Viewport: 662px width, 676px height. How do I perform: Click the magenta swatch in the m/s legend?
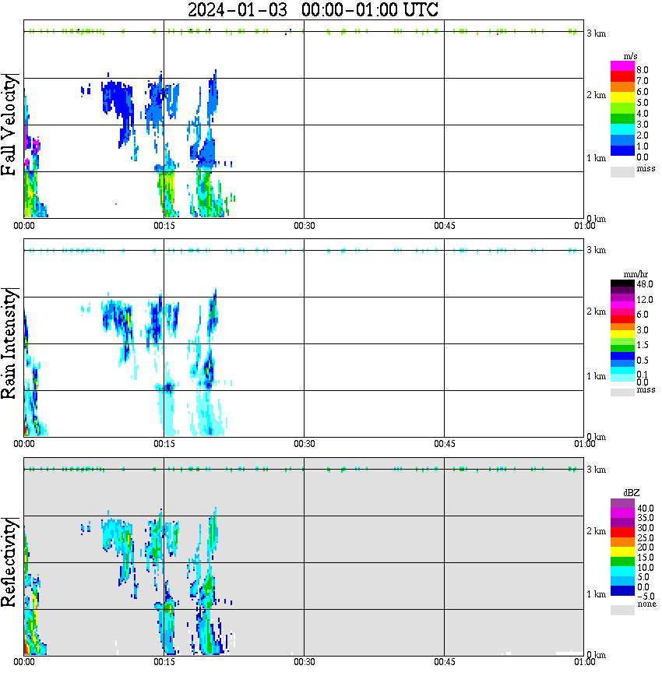pos(622,65)
